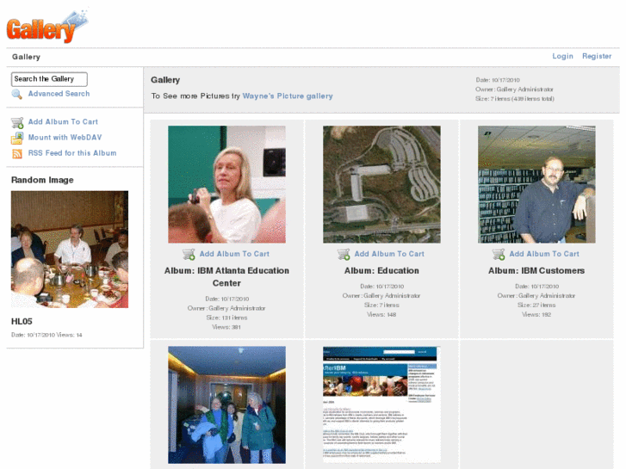Open Advanced Search

coord(59,94)
